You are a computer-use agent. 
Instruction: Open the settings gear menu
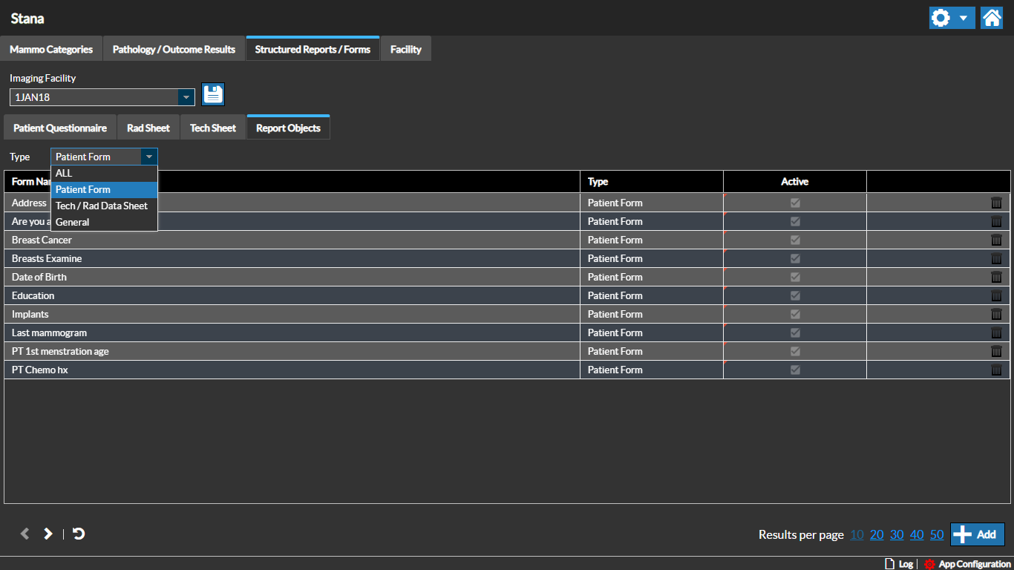pos(951,18)
